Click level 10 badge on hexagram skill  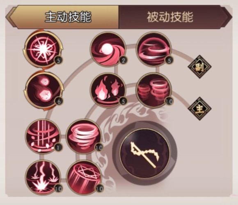(x=99, y=189)
